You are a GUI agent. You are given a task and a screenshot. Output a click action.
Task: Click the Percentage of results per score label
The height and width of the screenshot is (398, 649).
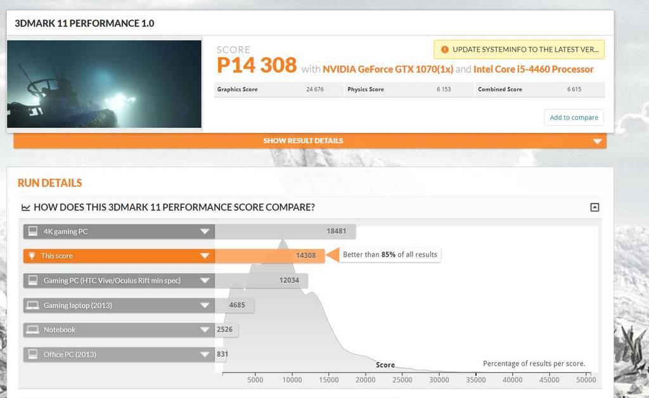click(x=534, y=364)
